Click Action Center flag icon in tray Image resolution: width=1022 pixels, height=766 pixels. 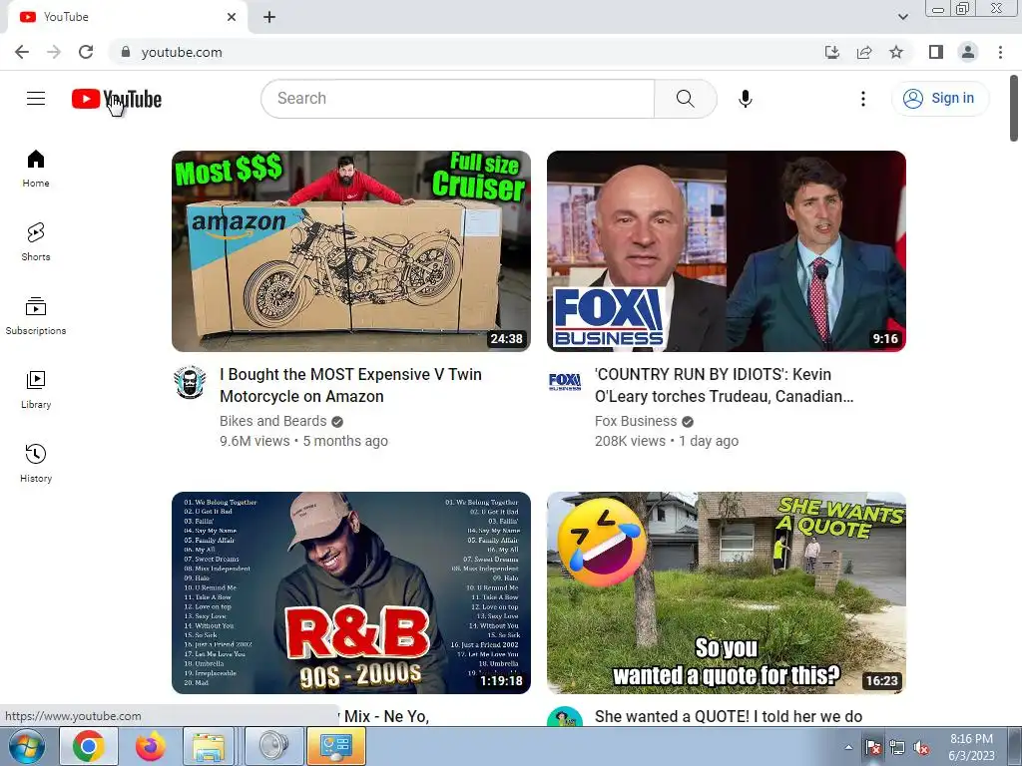coord(873,748)
